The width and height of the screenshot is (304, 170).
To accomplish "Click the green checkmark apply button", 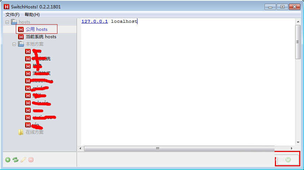I will (288, 160).
